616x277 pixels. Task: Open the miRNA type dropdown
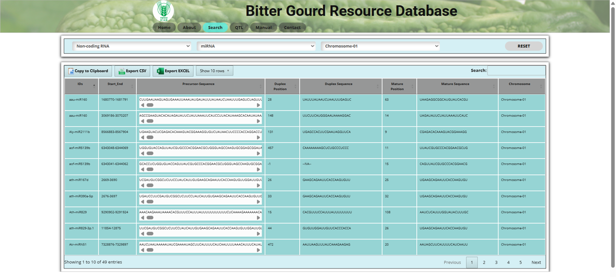pos(257,46)
